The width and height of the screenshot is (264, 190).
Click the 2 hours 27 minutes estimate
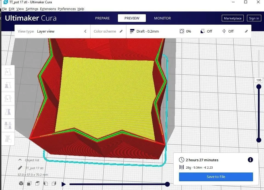pyautogui.click(x=202, y=160)
